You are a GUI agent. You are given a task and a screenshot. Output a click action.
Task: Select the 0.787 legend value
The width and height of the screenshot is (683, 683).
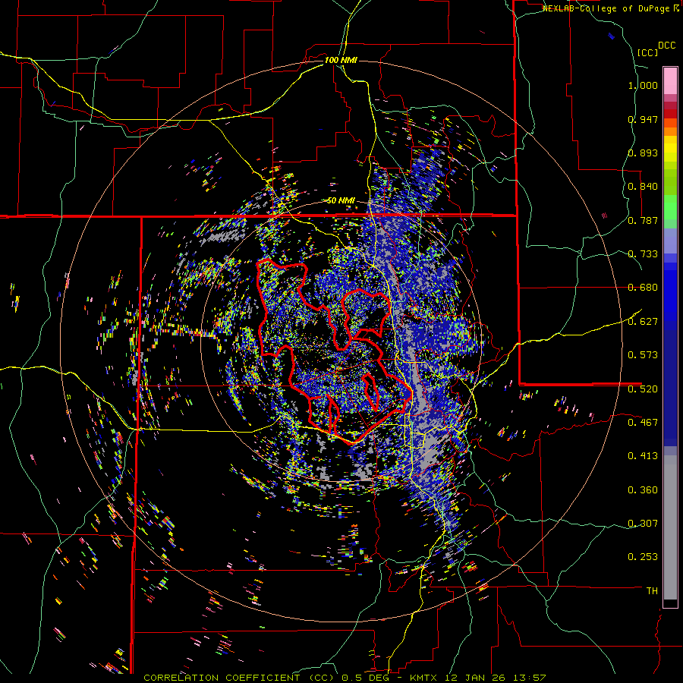click(x=643, y=220)
